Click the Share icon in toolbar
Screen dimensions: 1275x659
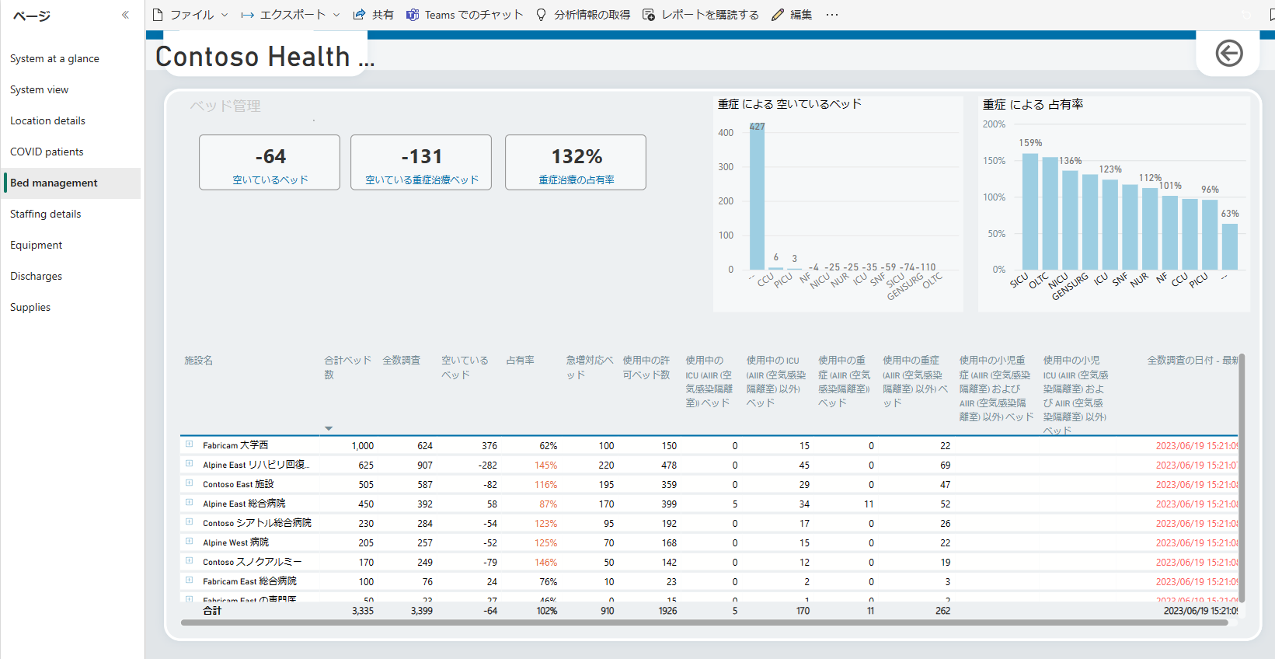(359, 15)
